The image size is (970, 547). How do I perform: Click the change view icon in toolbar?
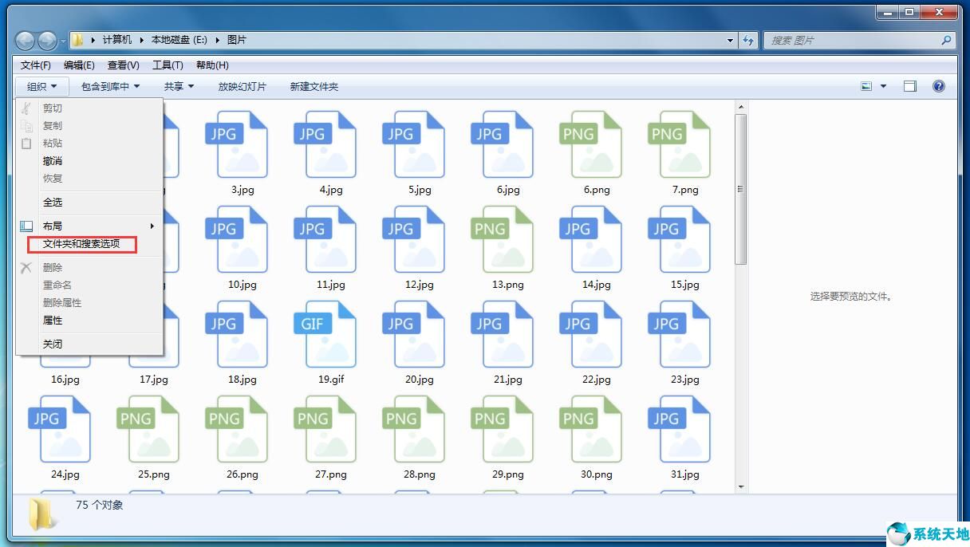point(866,86)
